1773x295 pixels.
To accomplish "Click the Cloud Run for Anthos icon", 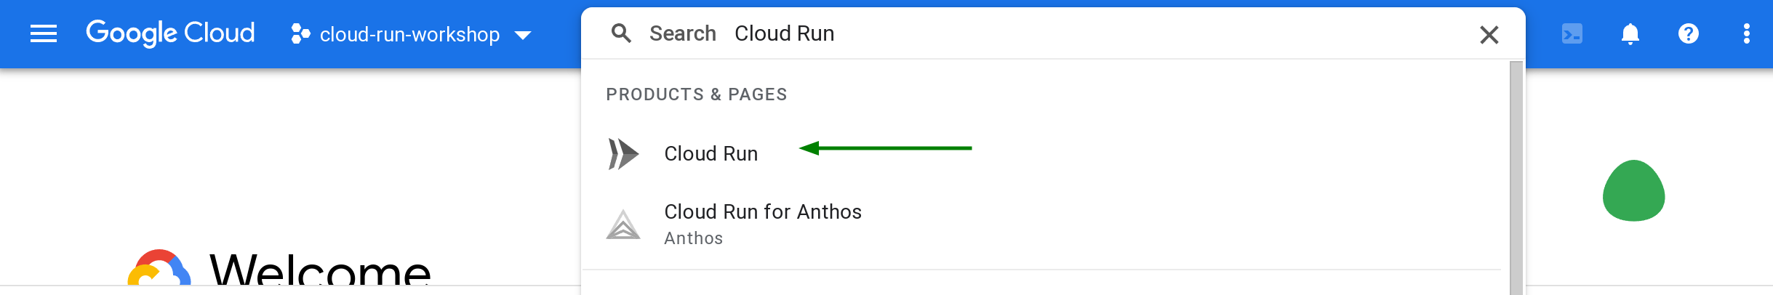I will (x=623, y=225).
